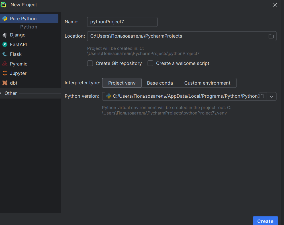
Task: Click the Create button
Action: (x=265, y=221)
